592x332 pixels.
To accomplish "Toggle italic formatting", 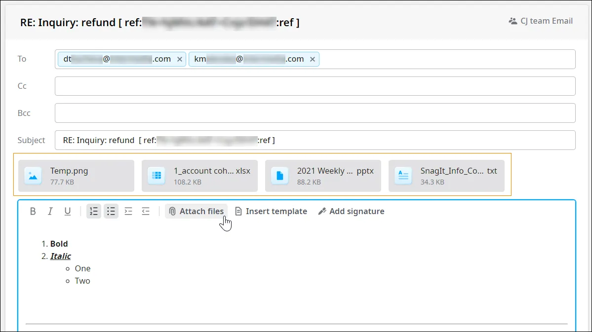I will [50, 211].
